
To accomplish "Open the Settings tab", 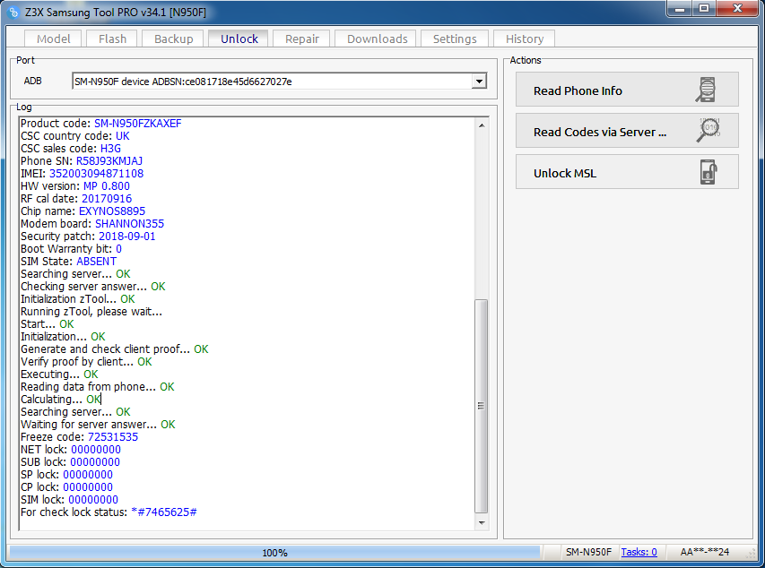I will coord(454,39).
